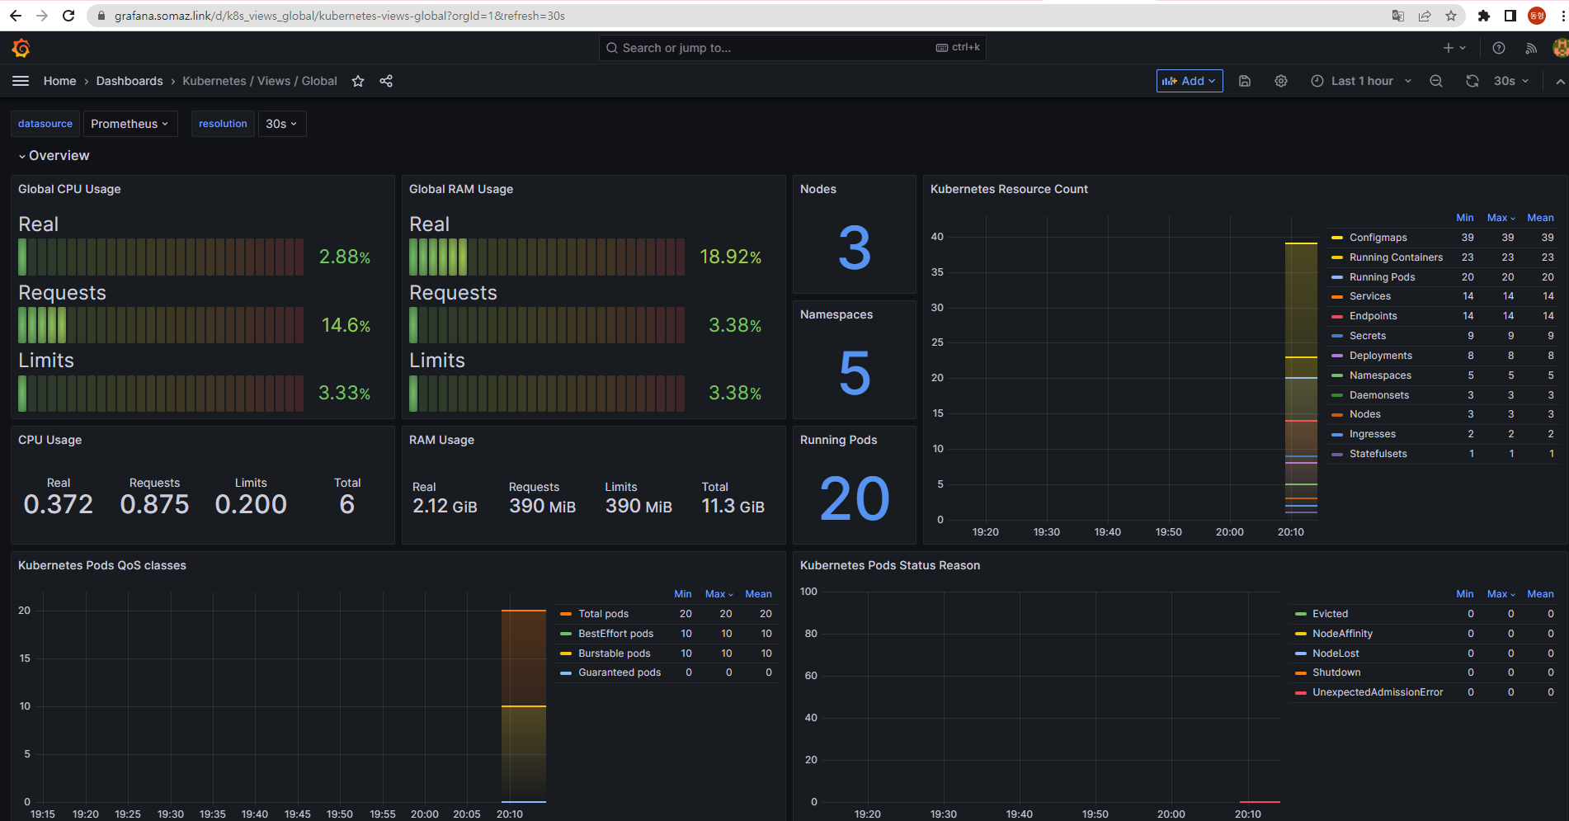Open the plus new-item dropdown
1569x821 pixels.
[x=1454, y=48]
